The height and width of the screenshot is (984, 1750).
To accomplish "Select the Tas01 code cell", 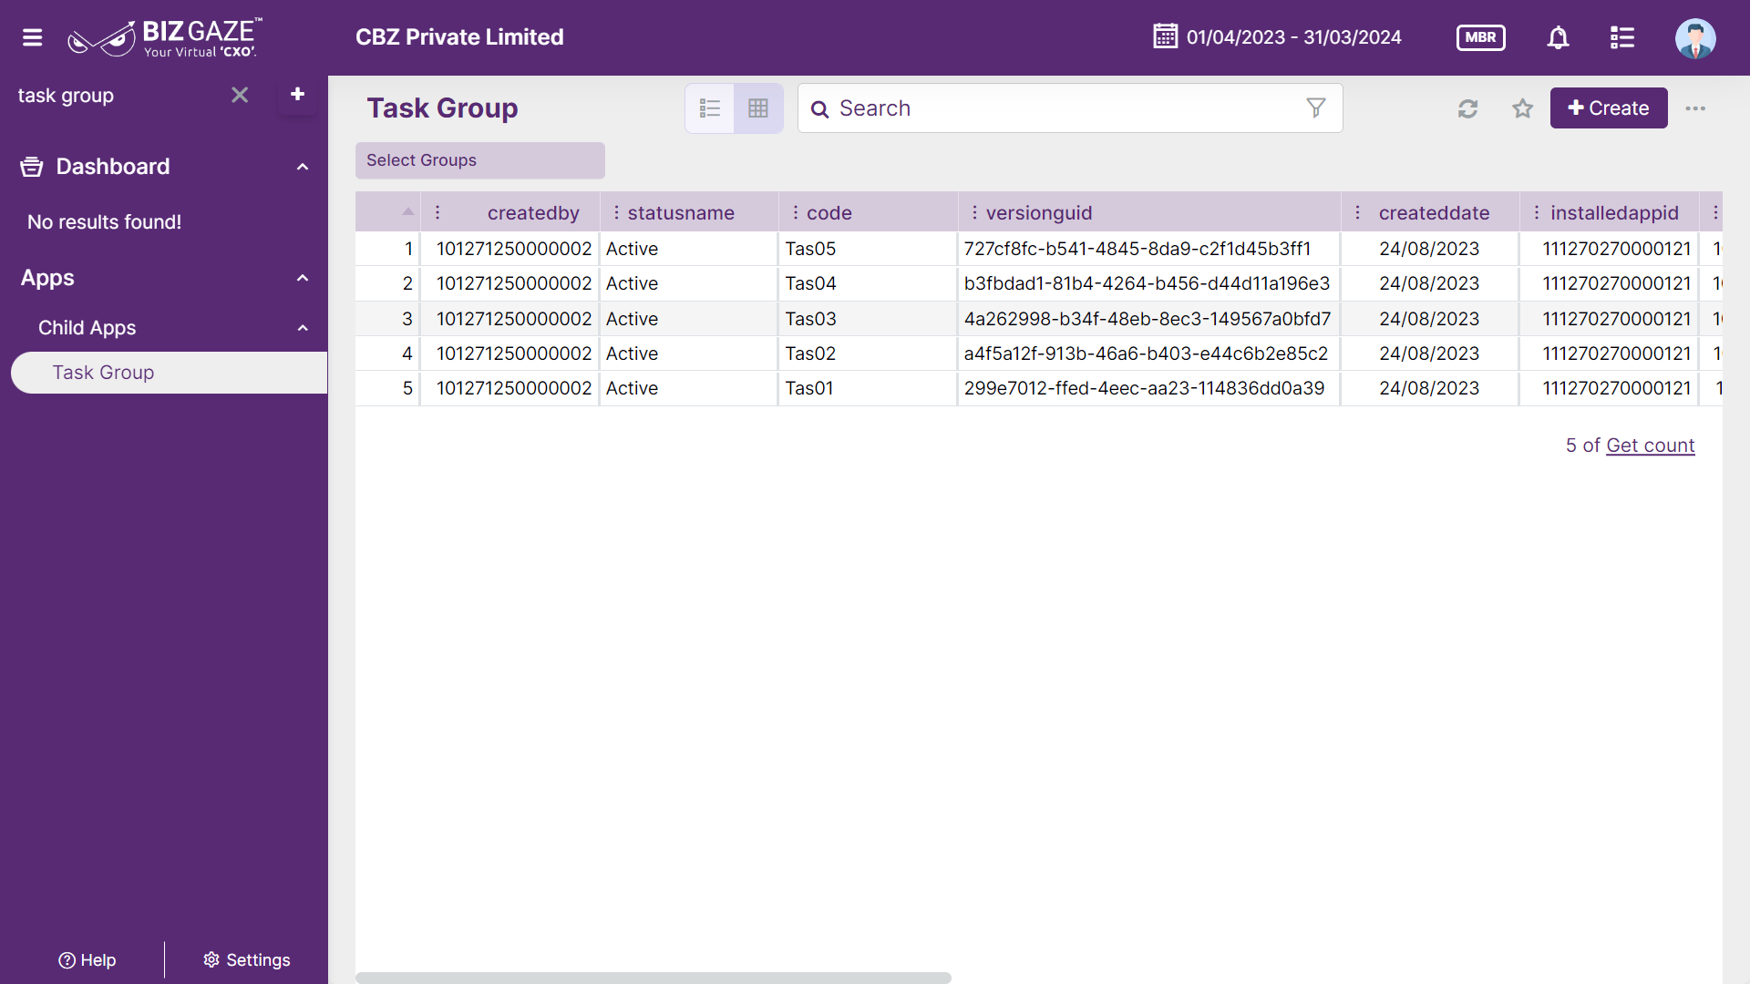I will (868, 388).
